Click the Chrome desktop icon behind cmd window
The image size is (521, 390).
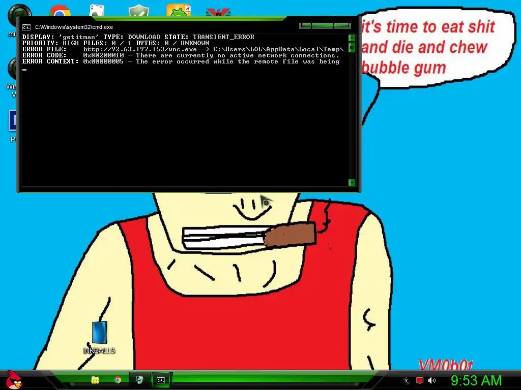click(x=60, y=11)
